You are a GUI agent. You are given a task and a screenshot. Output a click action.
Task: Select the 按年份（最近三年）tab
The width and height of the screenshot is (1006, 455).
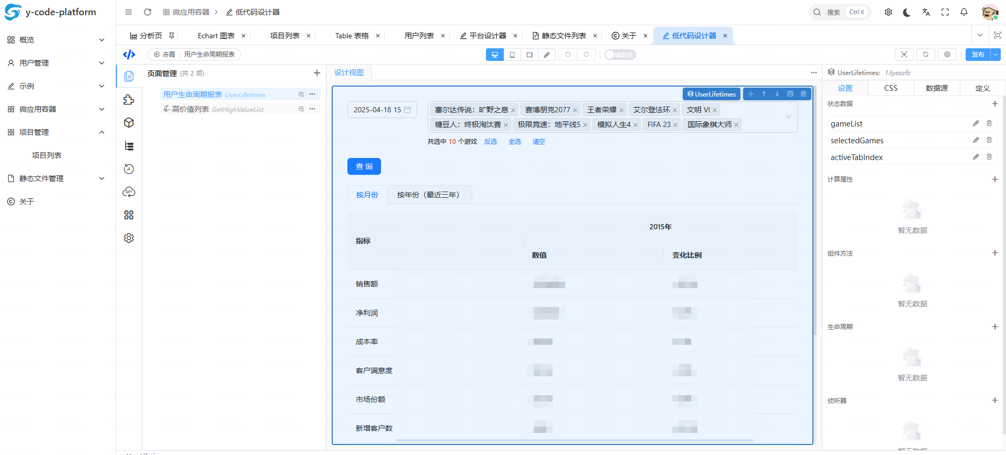point(429,195)
